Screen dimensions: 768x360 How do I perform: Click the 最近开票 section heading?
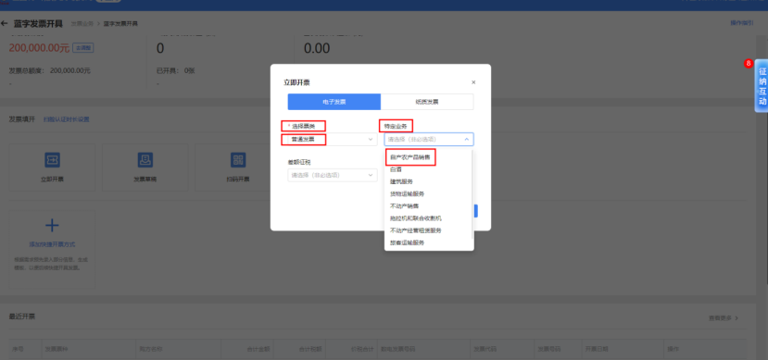click(22, 317)
